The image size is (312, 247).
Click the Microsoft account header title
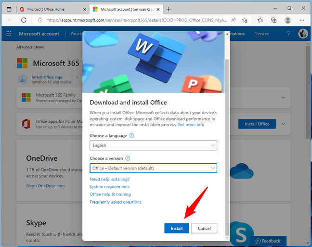39,34
